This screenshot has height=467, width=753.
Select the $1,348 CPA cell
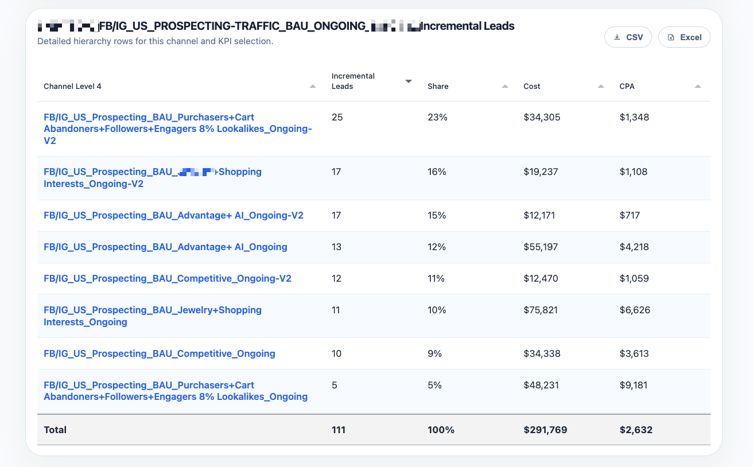pos(634,118)
